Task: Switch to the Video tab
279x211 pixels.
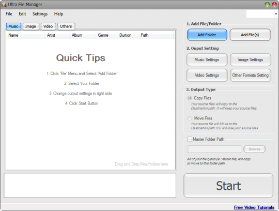Action: click(48, 26)
